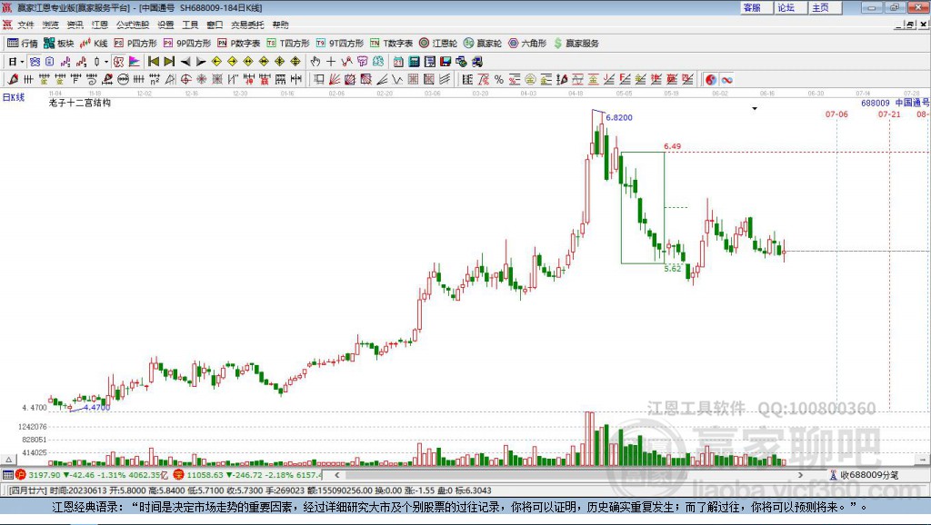Open the 赢家轮 wheel tool

(483, 44)
